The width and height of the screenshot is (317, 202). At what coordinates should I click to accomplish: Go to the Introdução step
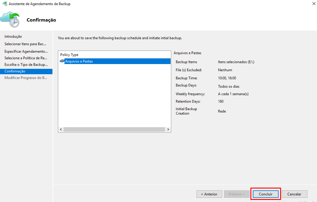tap(13, 37)
